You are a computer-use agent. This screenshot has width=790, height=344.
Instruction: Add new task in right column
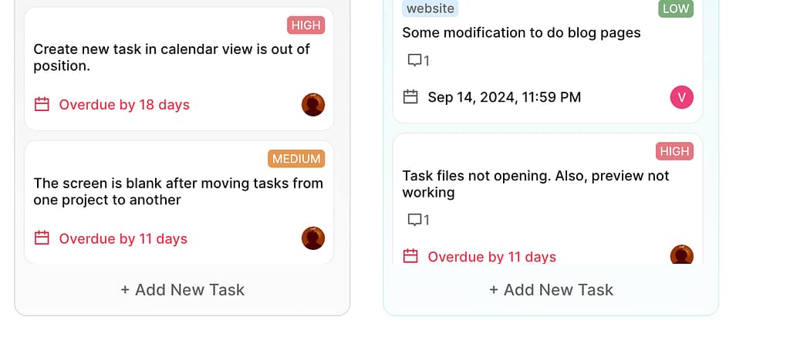point(552,290)
